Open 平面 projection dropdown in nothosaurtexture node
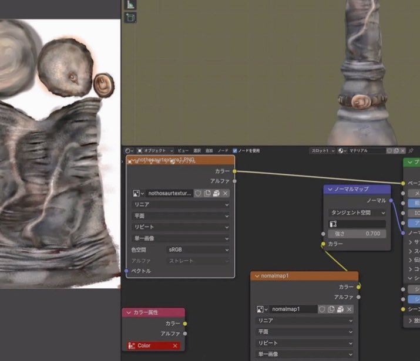 click(x=180, y=215)
